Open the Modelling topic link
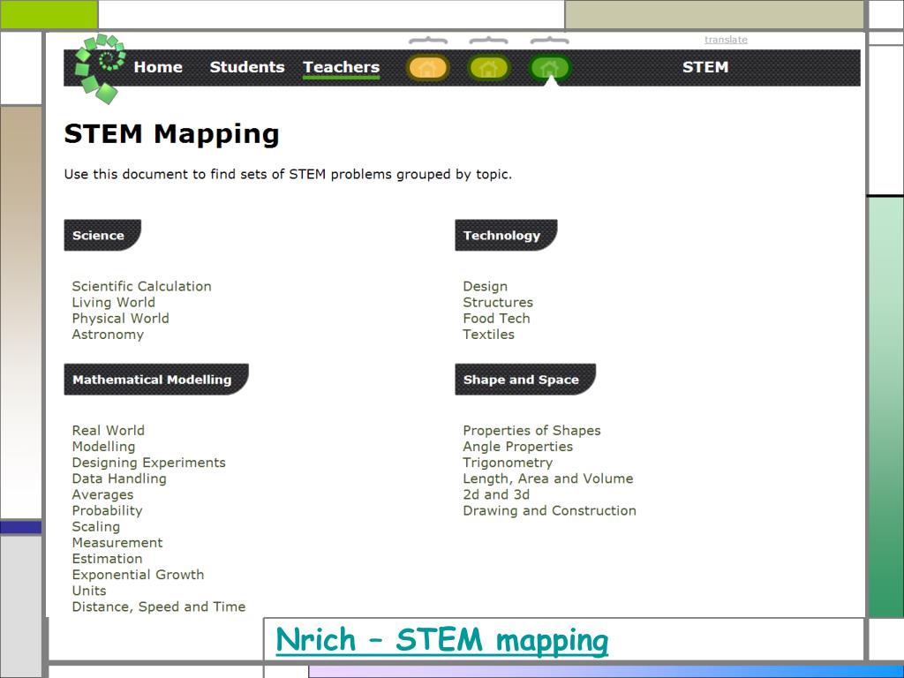This screenshot has width=904, height=678. tap(104, 447)
